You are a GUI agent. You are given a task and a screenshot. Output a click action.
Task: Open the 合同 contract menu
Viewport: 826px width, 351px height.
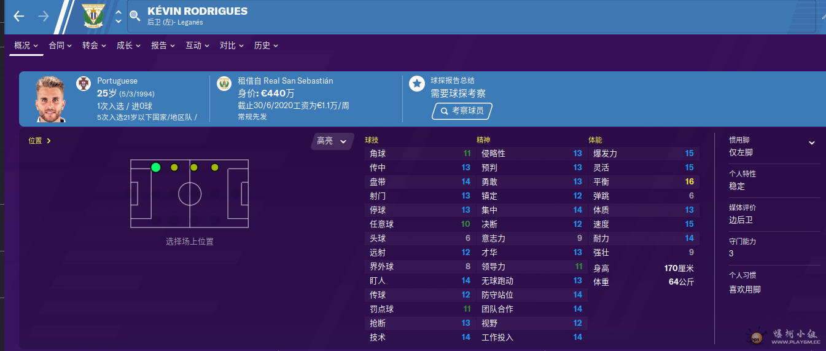tap(60, 45)
